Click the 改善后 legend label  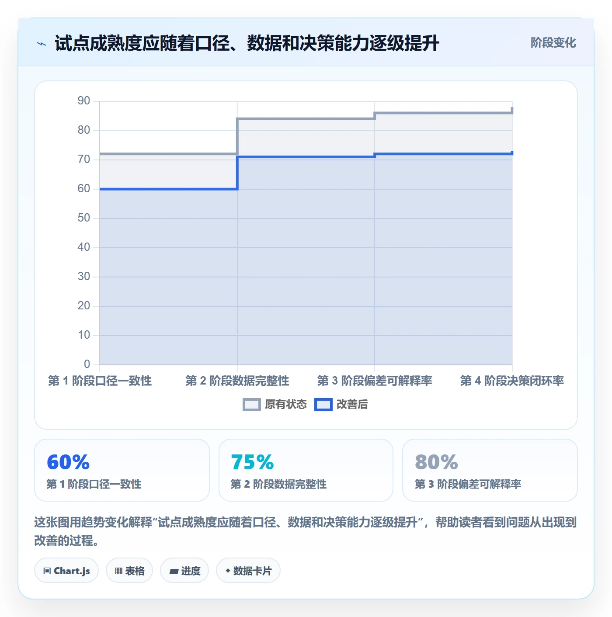[352, 405]
